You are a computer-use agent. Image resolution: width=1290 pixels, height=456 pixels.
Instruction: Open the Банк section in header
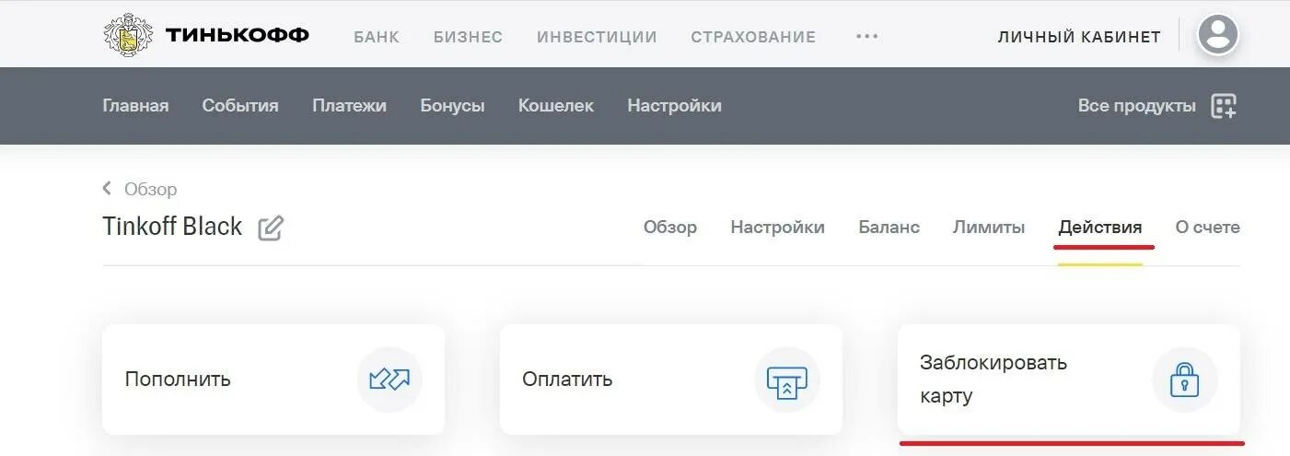(x=377, y=37)
